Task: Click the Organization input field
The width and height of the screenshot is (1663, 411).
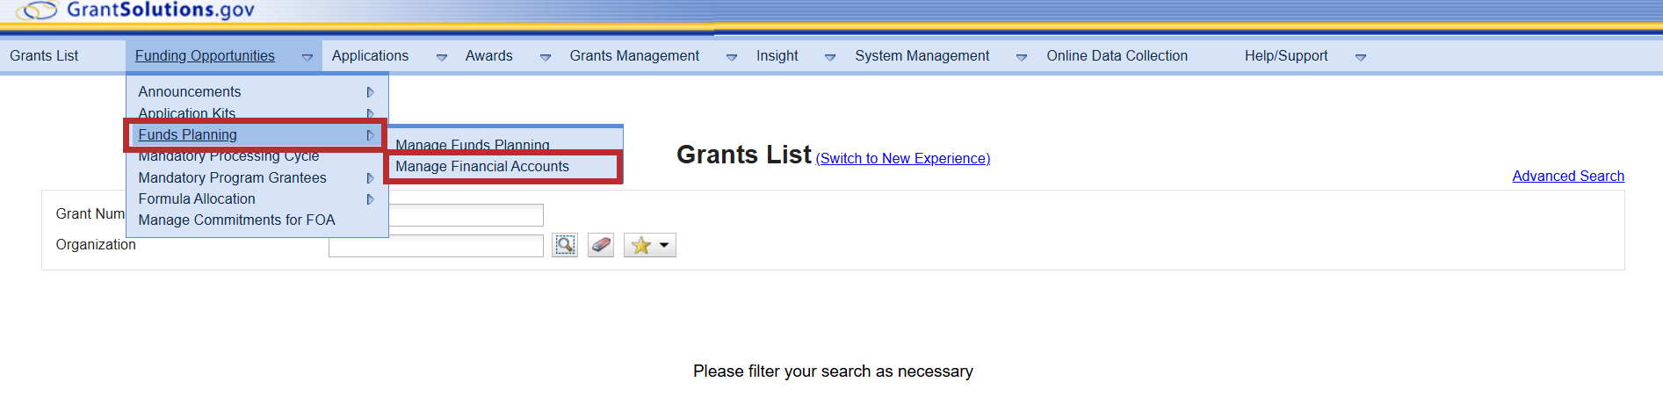Action: coord(436,246)
